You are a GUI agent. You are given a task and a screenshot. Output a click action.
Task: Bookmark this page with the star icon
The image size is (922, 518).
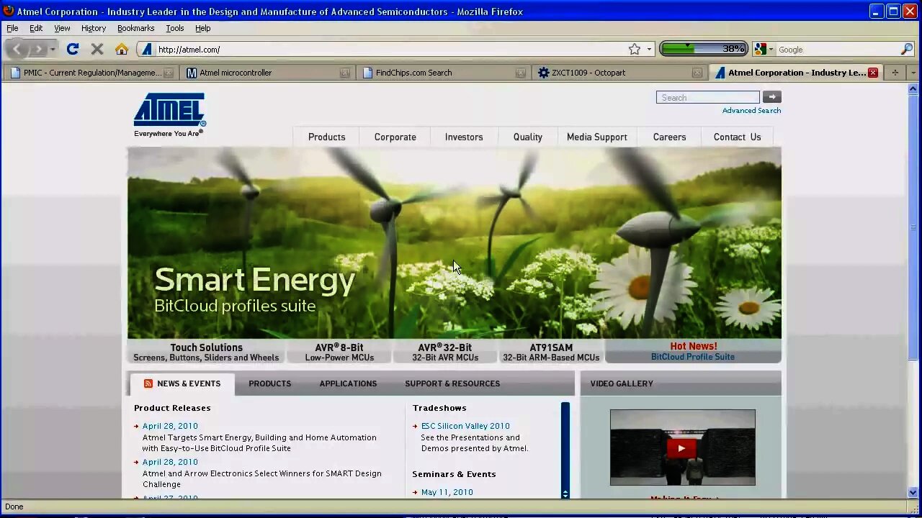[x=634, y=50]
